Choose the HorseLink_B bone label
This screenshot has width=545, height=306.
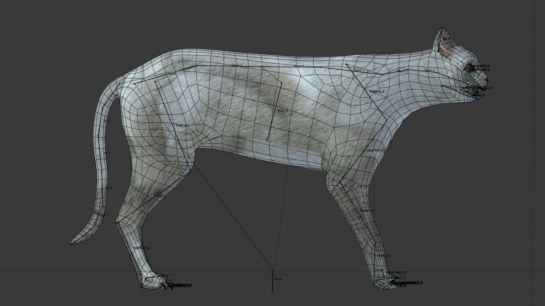click(x=141, y=248)
